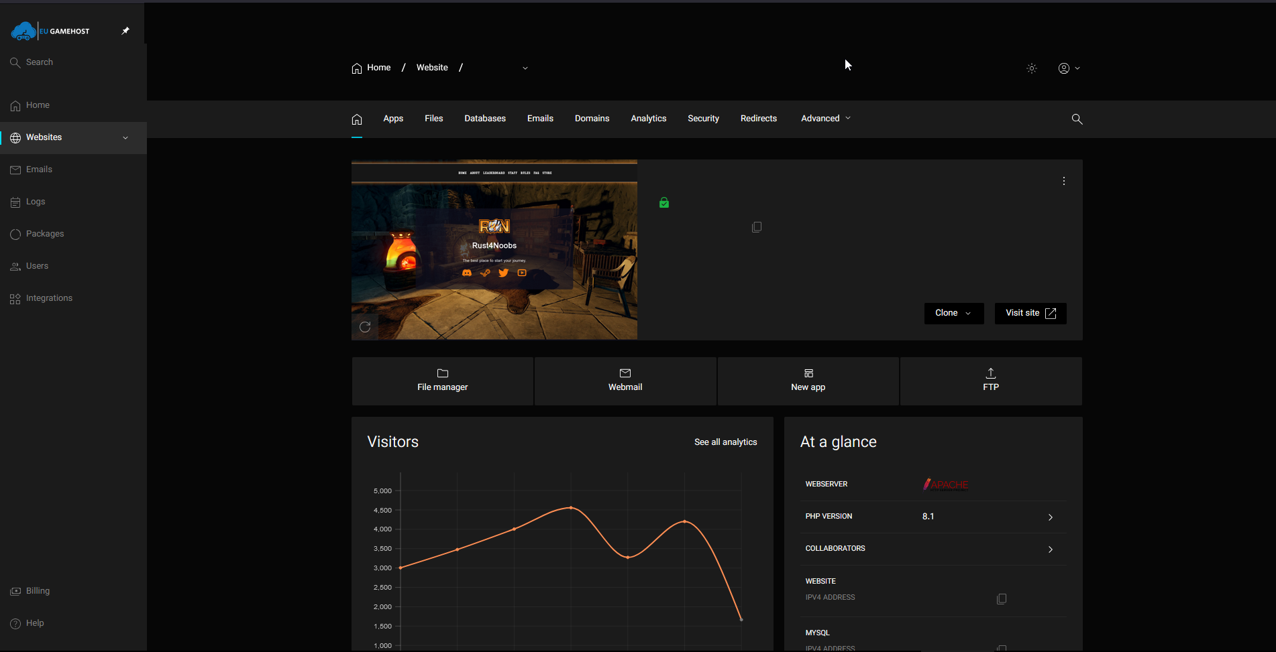
Task: Open Integrations in the sidebar
Action: point(73,298)
